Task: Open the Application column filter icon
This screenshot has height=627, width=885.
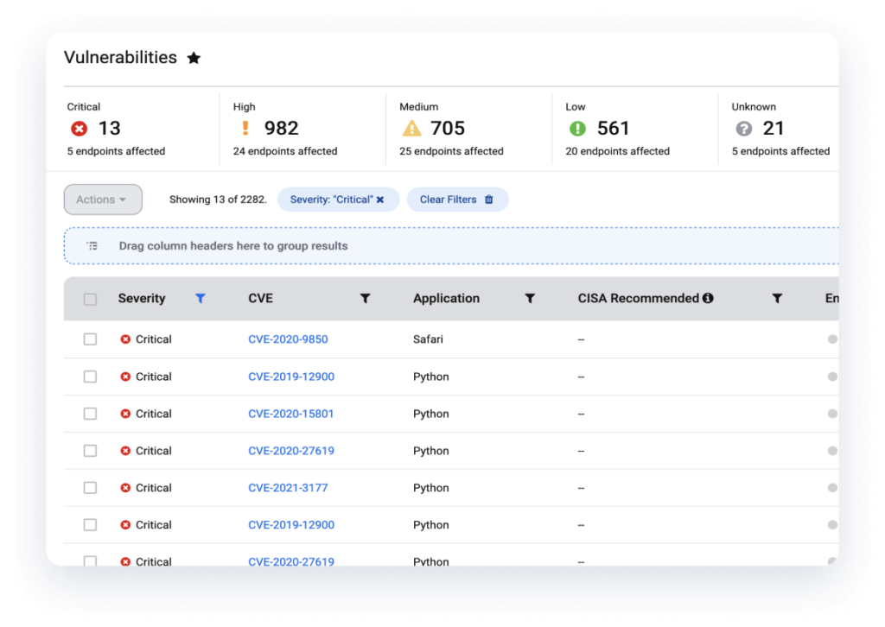Action: [x=530, y=299]
